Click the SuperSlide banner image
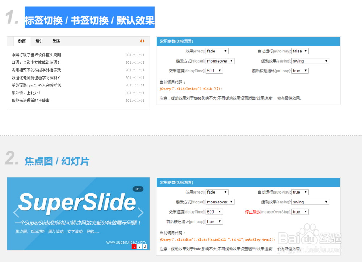This screenshot has height=262, width=362. point(78,214)
